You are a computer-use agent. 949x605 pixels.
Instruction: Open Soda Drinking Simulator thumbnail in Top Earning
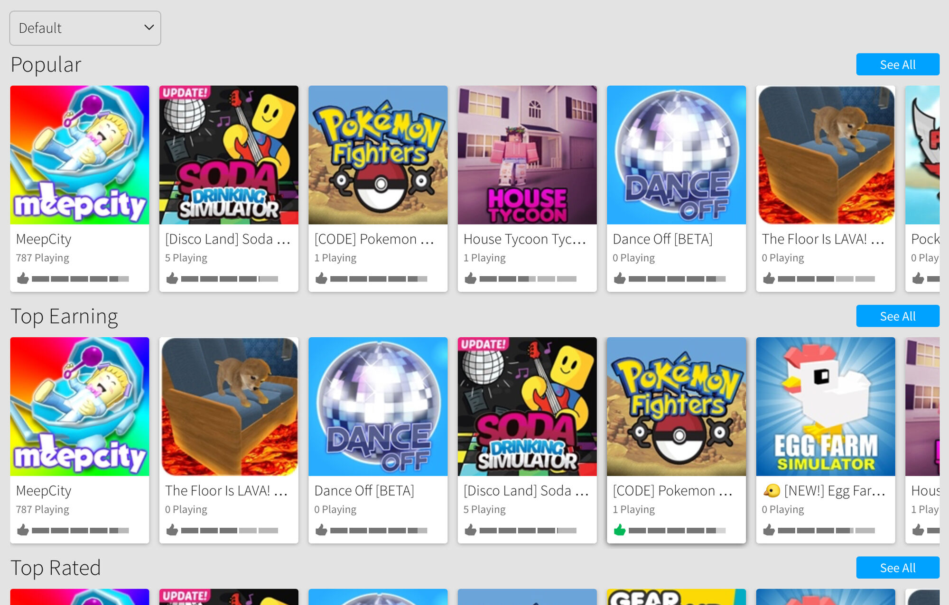coord(527,406)
